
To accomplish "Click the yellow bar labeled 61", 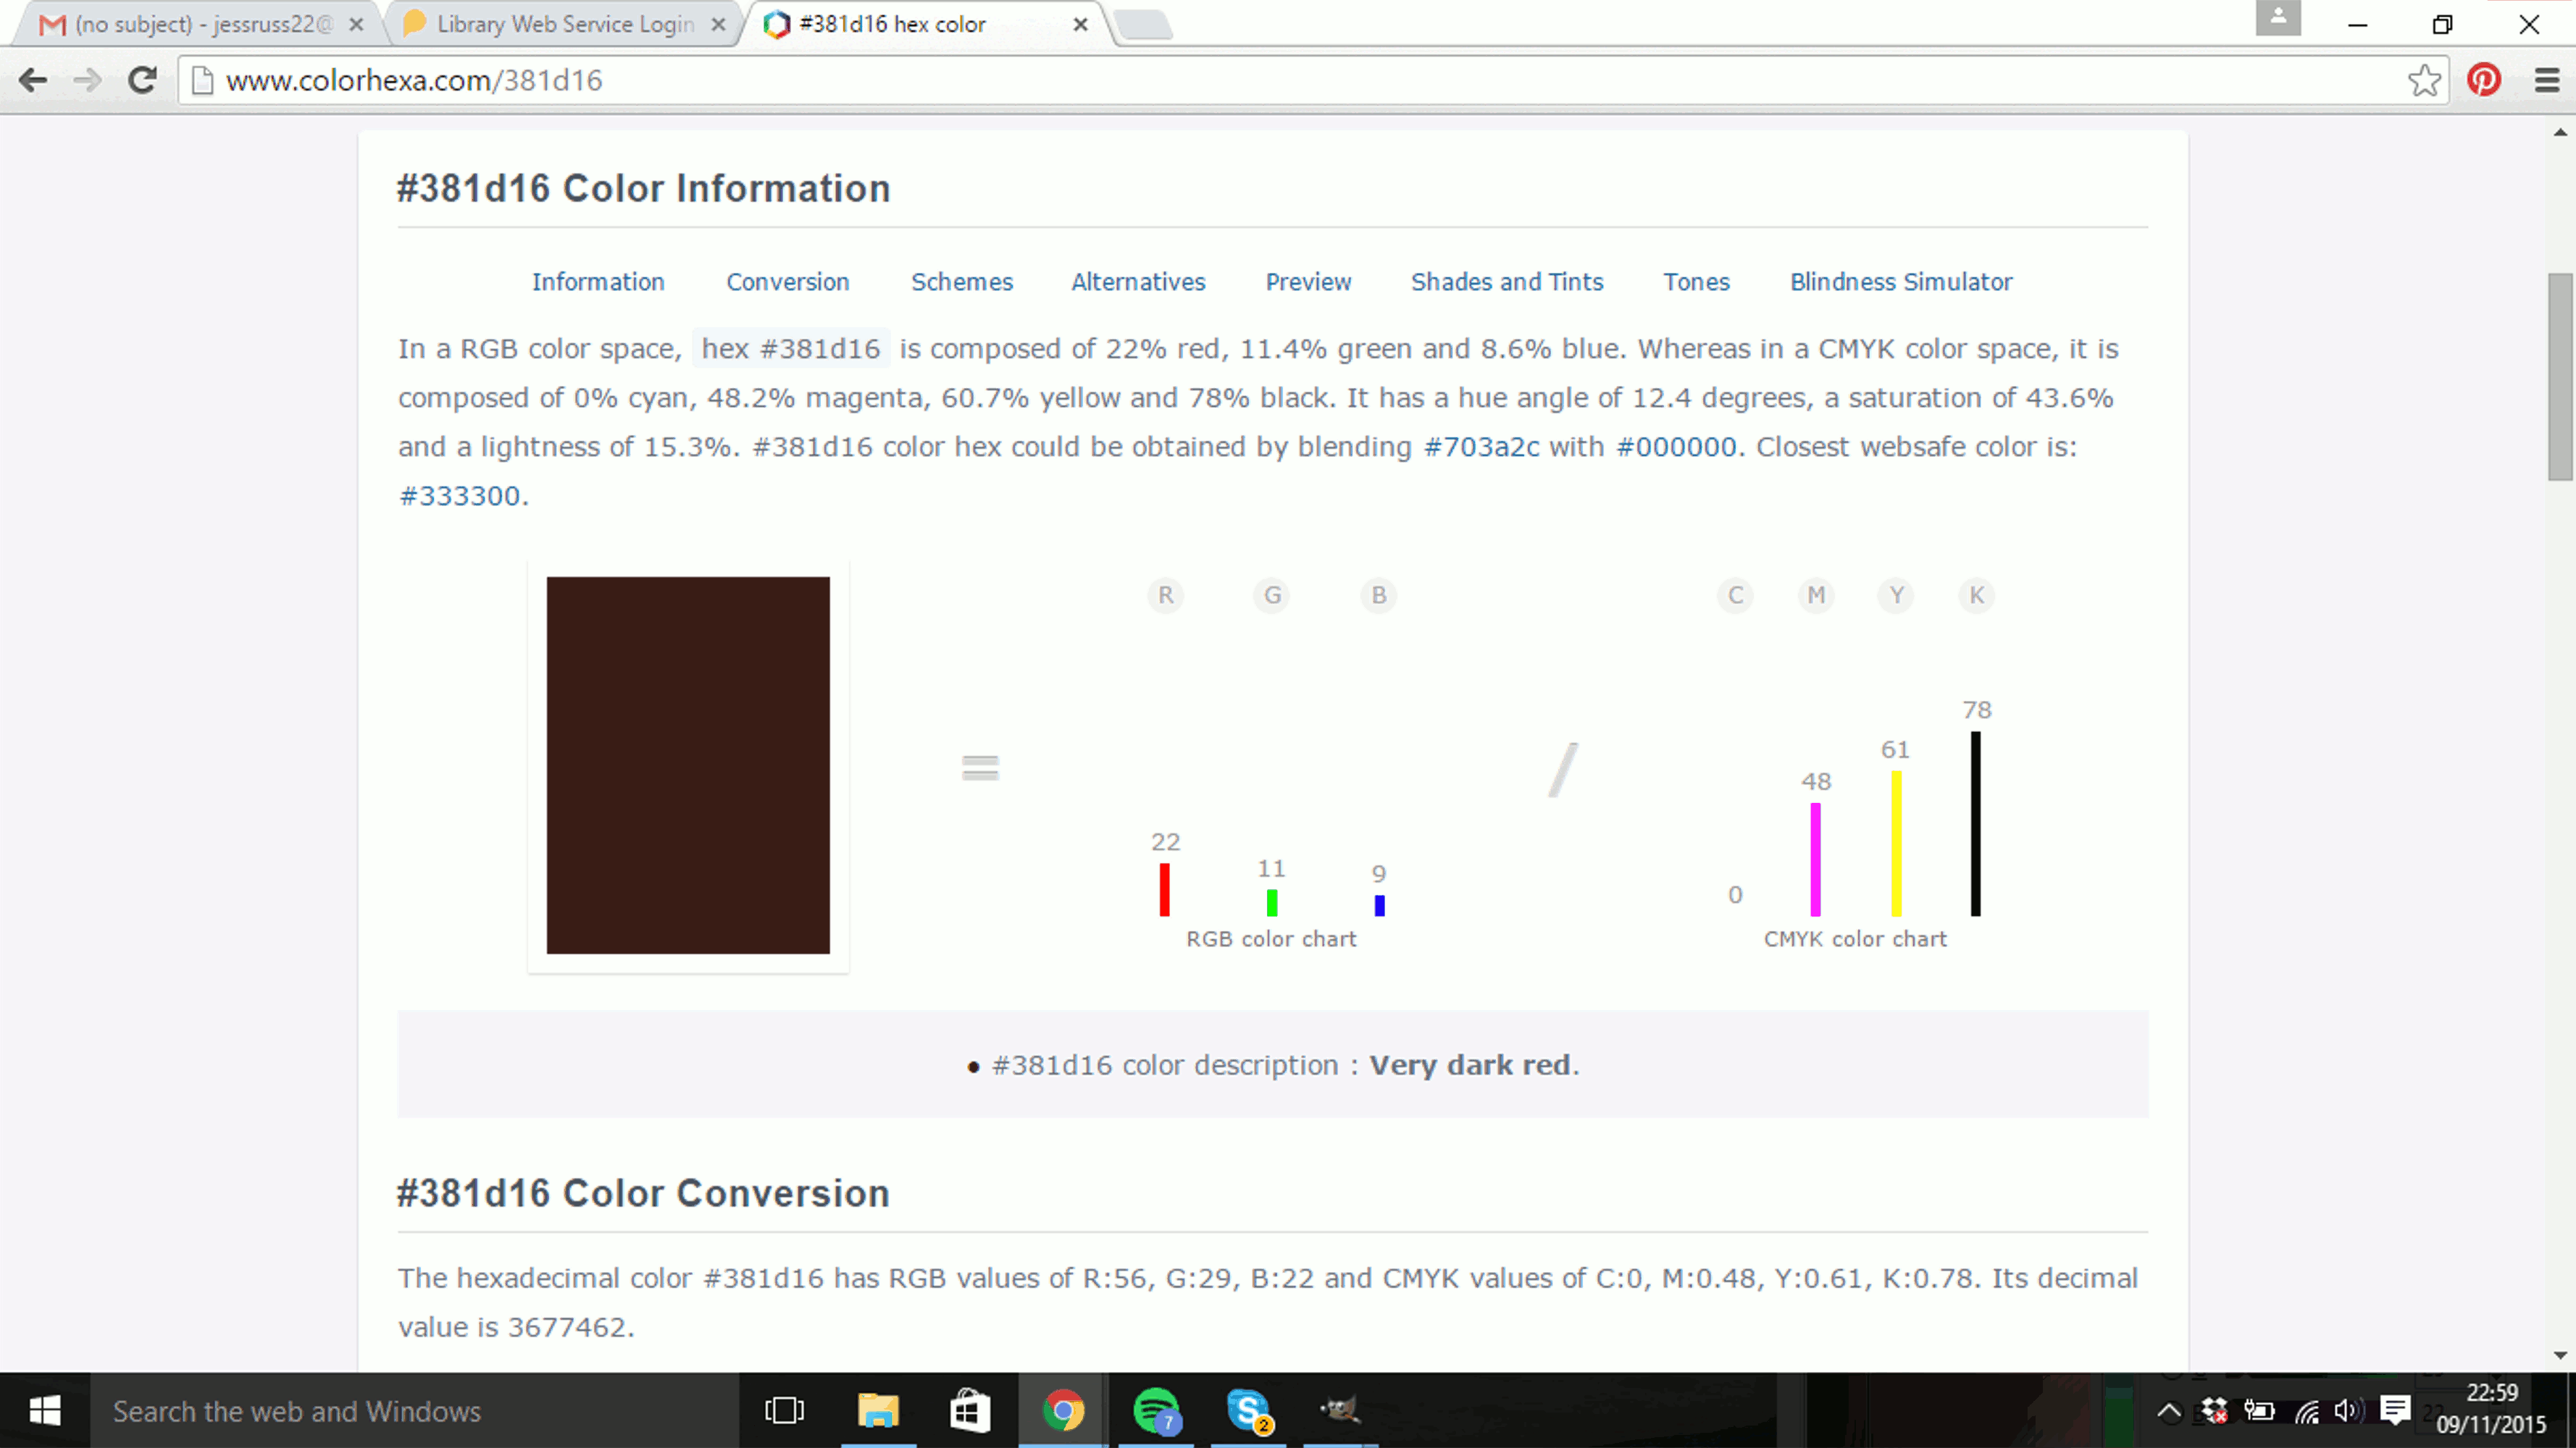I will click(x=1896, y=843).
